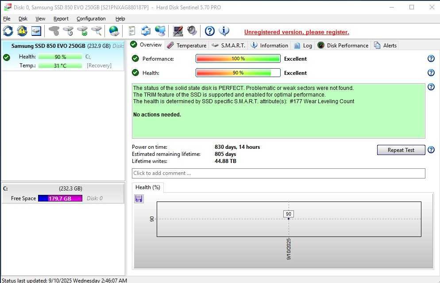Click the help icon beside Performance rating

coord(431,58)
